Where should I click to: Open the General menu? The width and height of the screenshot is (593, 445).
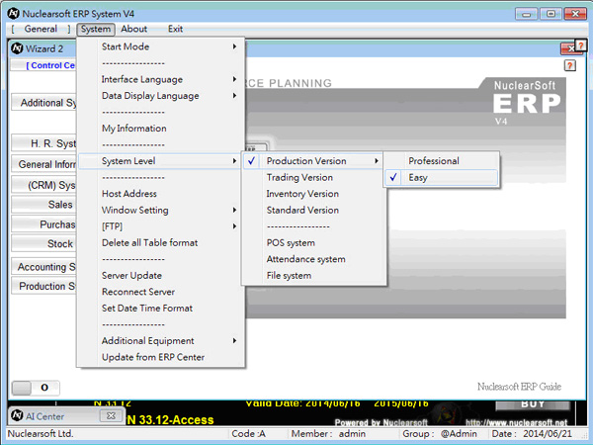[x=41, y=29]
